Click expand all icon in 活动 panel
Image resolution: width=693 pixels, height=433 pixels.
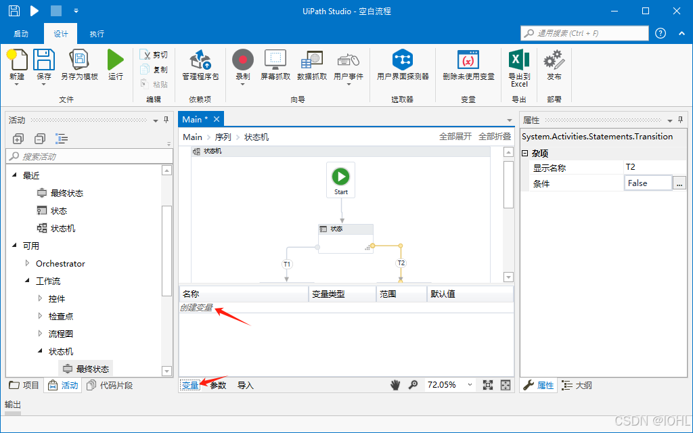18,139
